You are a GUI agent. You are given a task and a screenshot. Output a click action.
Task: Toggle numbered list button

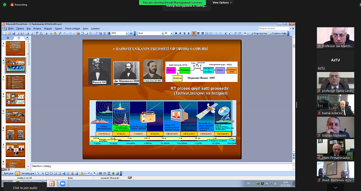[216, 34]
